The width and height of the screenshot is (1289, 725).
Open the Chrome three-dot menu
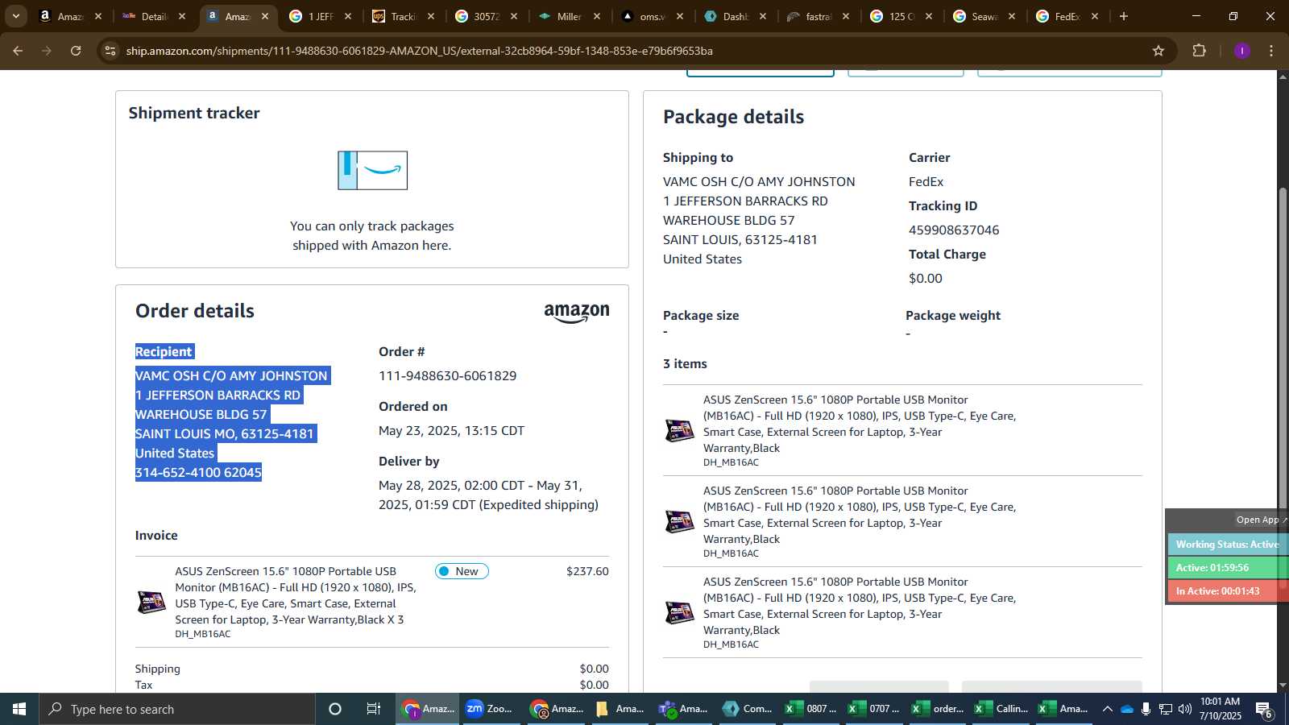[1271, 51]
